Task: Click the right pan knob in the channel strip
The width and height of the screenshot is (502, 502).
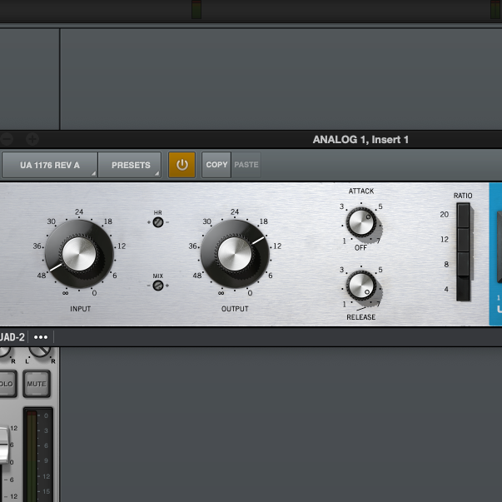Action: point(40,351)
